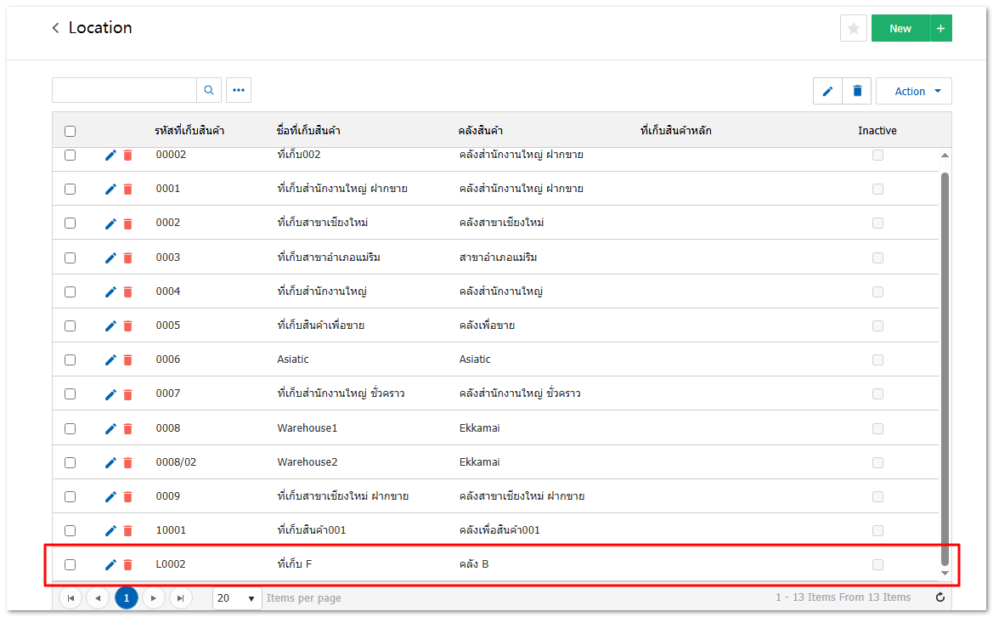Click the star favorite icon
Screen dimensions: 993x617
click(853, 28)
